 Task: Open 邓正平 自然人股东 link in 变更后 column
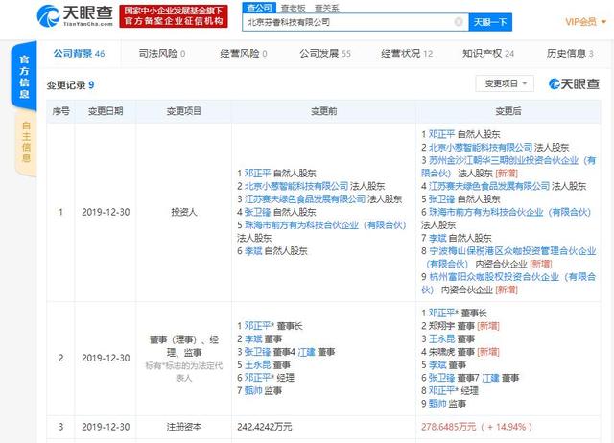441,134
